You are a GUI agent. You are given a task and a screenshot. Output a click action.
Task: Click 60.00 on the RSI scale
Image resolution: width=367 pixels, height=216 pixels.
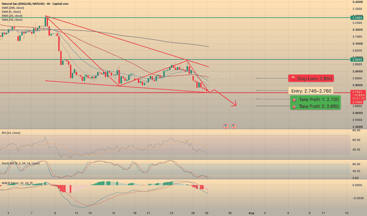tap(356, 140)
